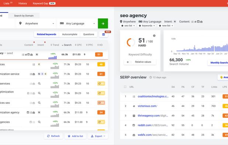
Task: Select the Questions tab
Action: point(89,34)
